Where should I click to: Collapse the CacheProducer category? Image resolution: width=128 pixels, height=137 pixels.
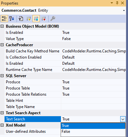coord(2,45)
